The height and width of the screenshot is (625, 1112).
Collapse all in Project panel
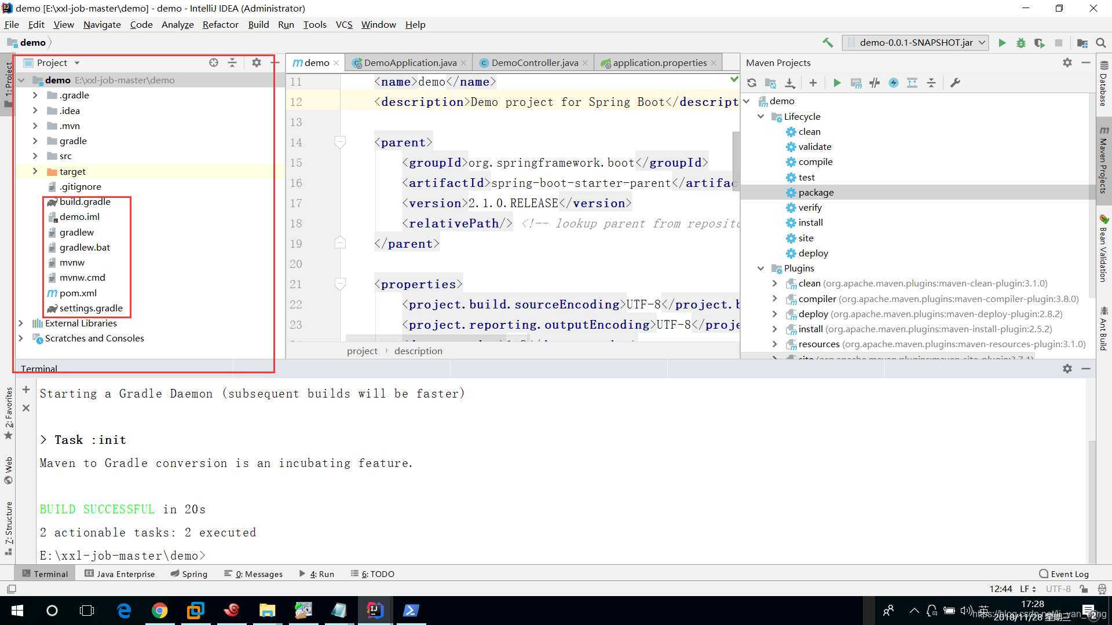coord(232,62)
